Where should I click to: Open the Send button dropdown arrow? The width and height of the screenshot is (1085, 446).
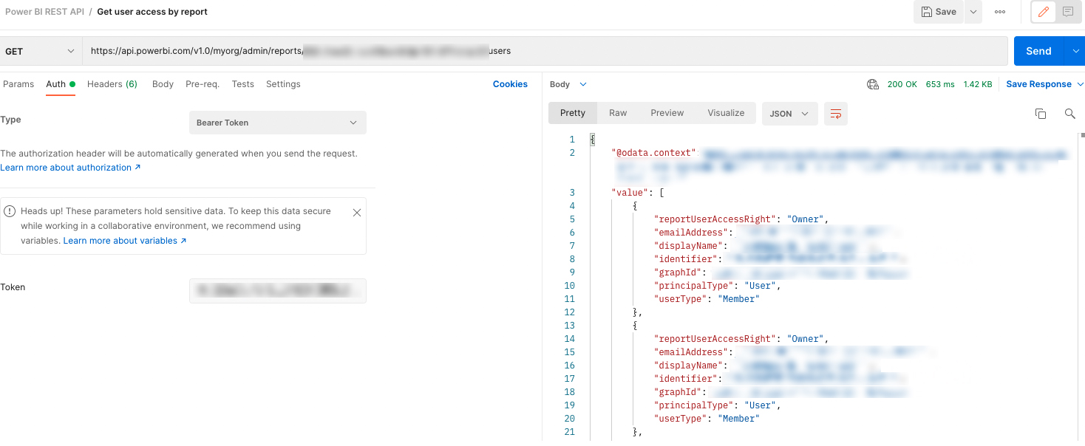[1074, 51]
